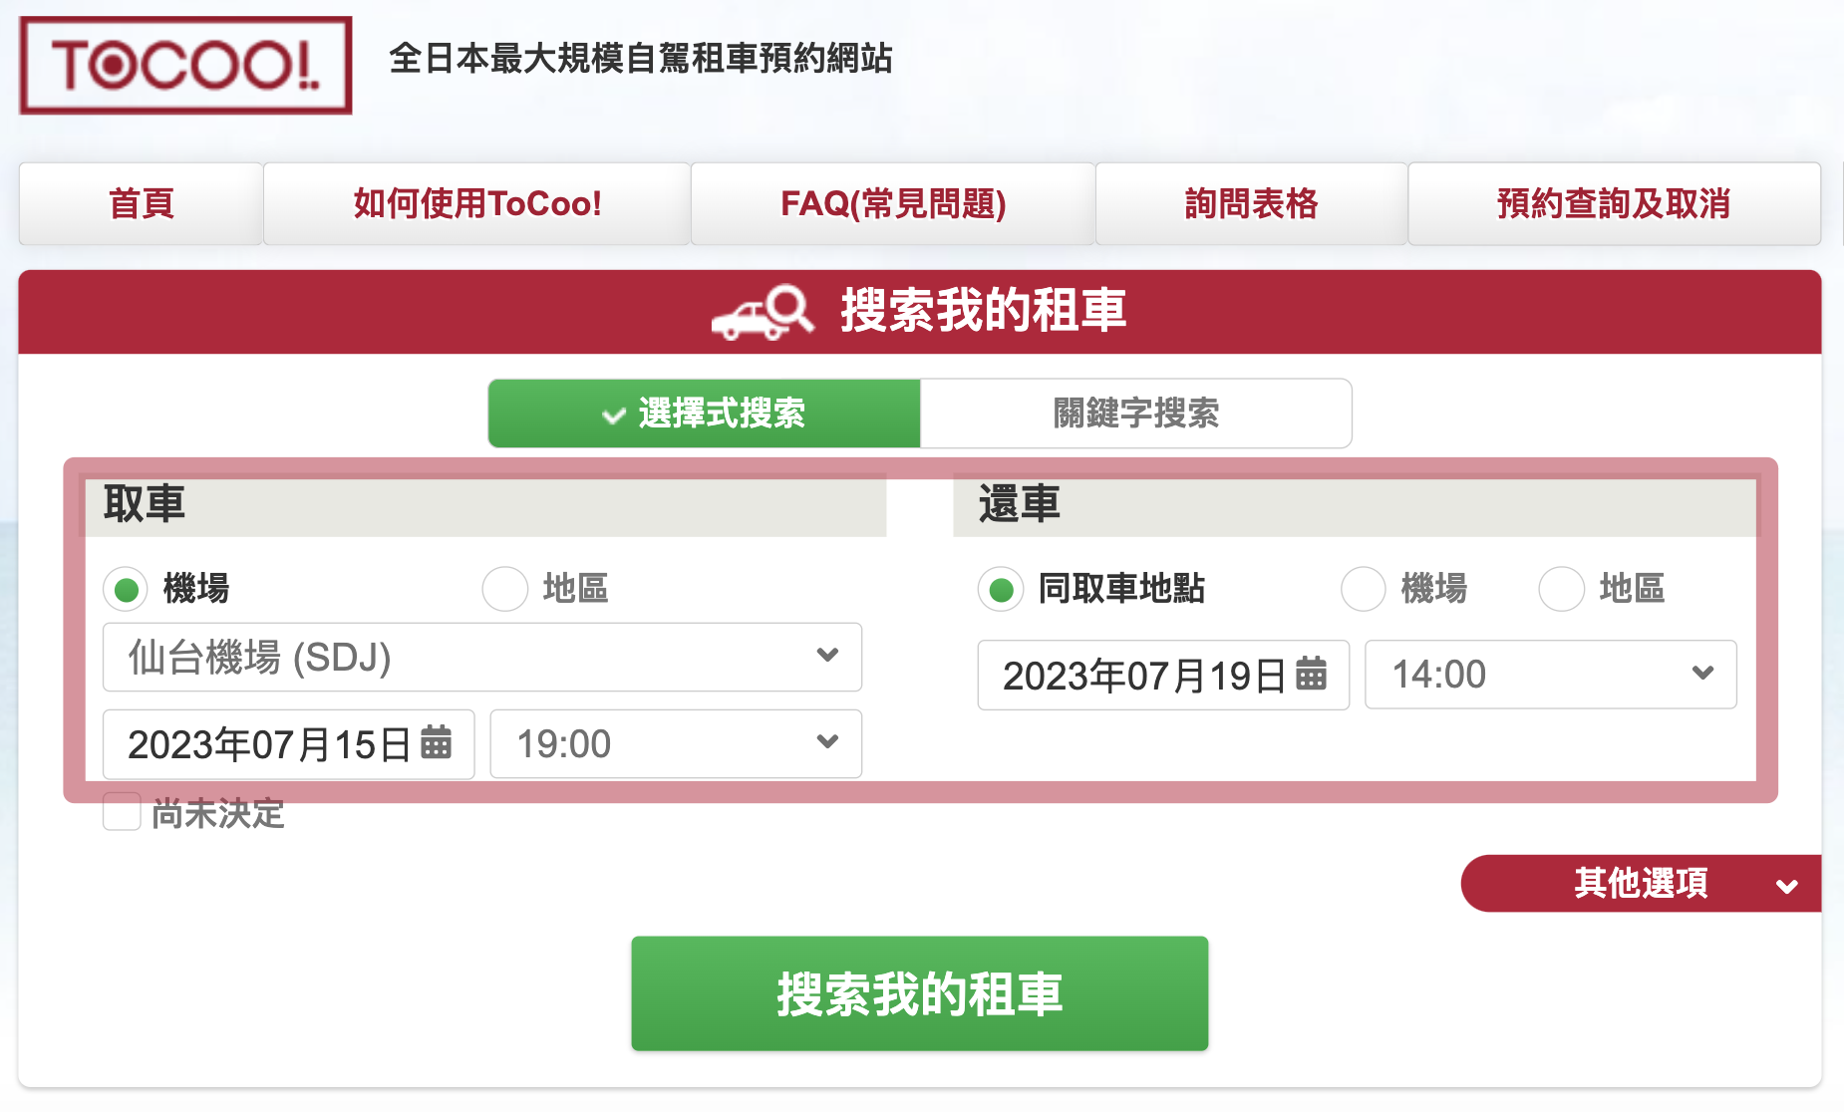Choose 地區 as return location type

click(1562, 590)
